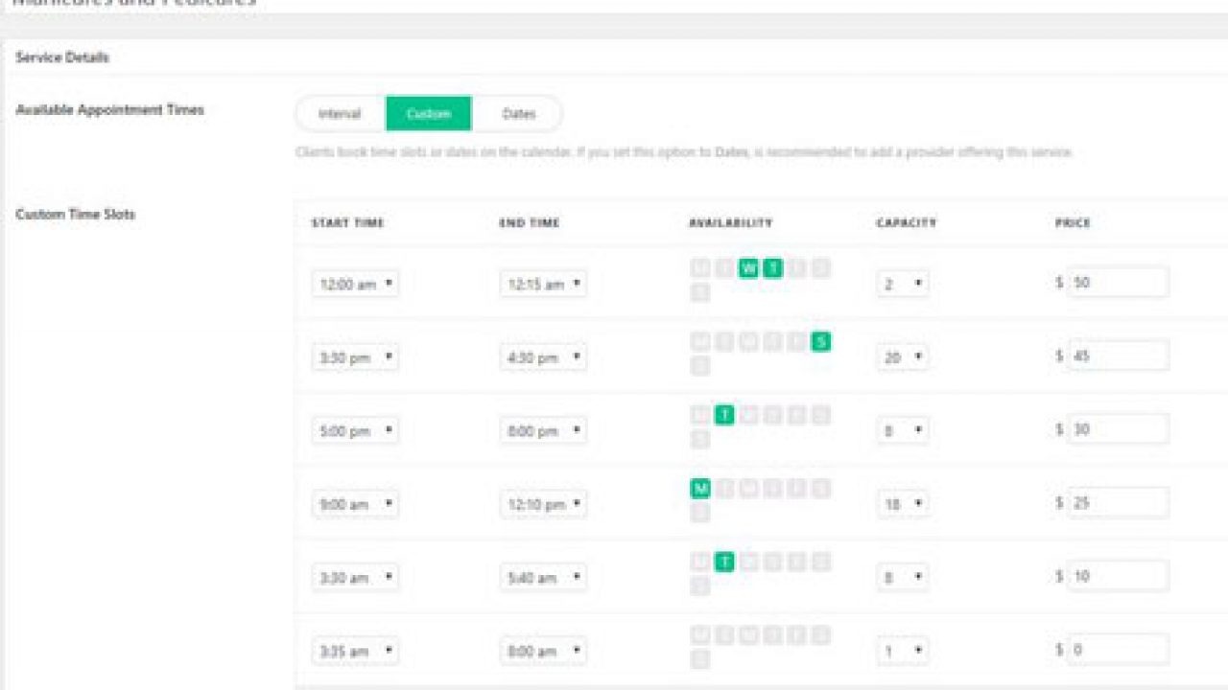Expand the capacity dropdown showing 20
Image resolution: width=1228 pixels, height=690 pixels.
(903, 357)
